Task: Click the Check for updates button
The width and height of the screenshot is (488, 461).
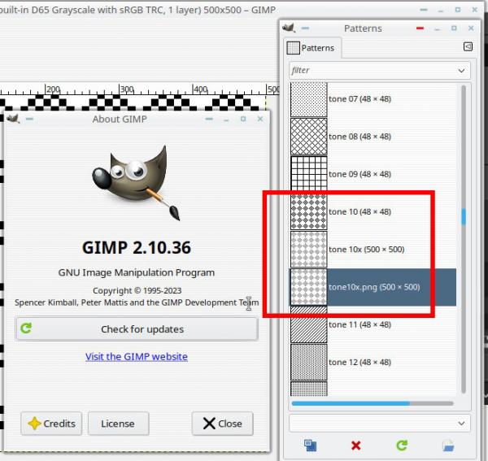Action: coord(137,328)
